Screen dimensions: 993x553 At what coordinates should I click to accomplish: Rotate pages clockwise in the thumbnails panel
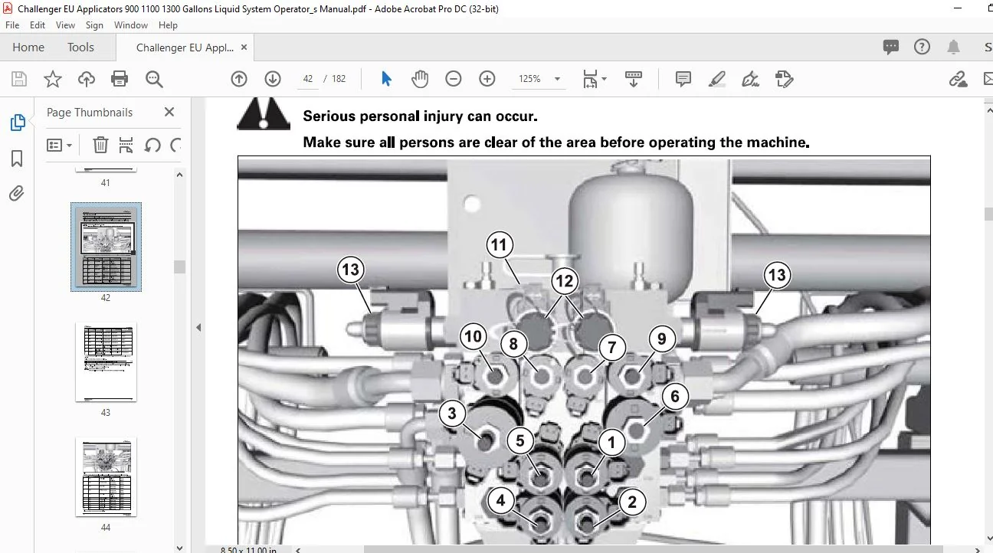175,145
